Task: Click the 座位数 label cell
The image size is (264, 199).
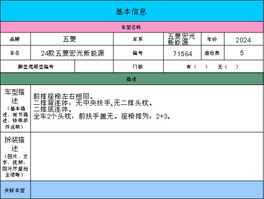Action: tap(212, 53)
